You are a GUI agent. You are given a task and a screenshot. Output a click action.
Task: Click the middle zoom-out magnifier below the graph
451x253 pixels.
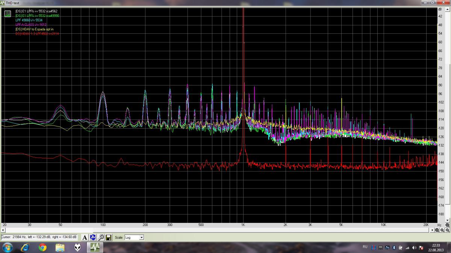point(442,230)
